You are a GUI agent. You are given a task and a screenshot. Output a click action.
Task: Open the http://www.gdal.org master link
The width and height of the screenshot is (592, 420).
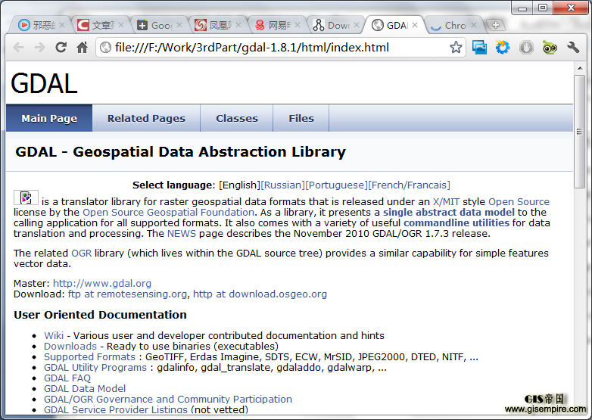102,283
